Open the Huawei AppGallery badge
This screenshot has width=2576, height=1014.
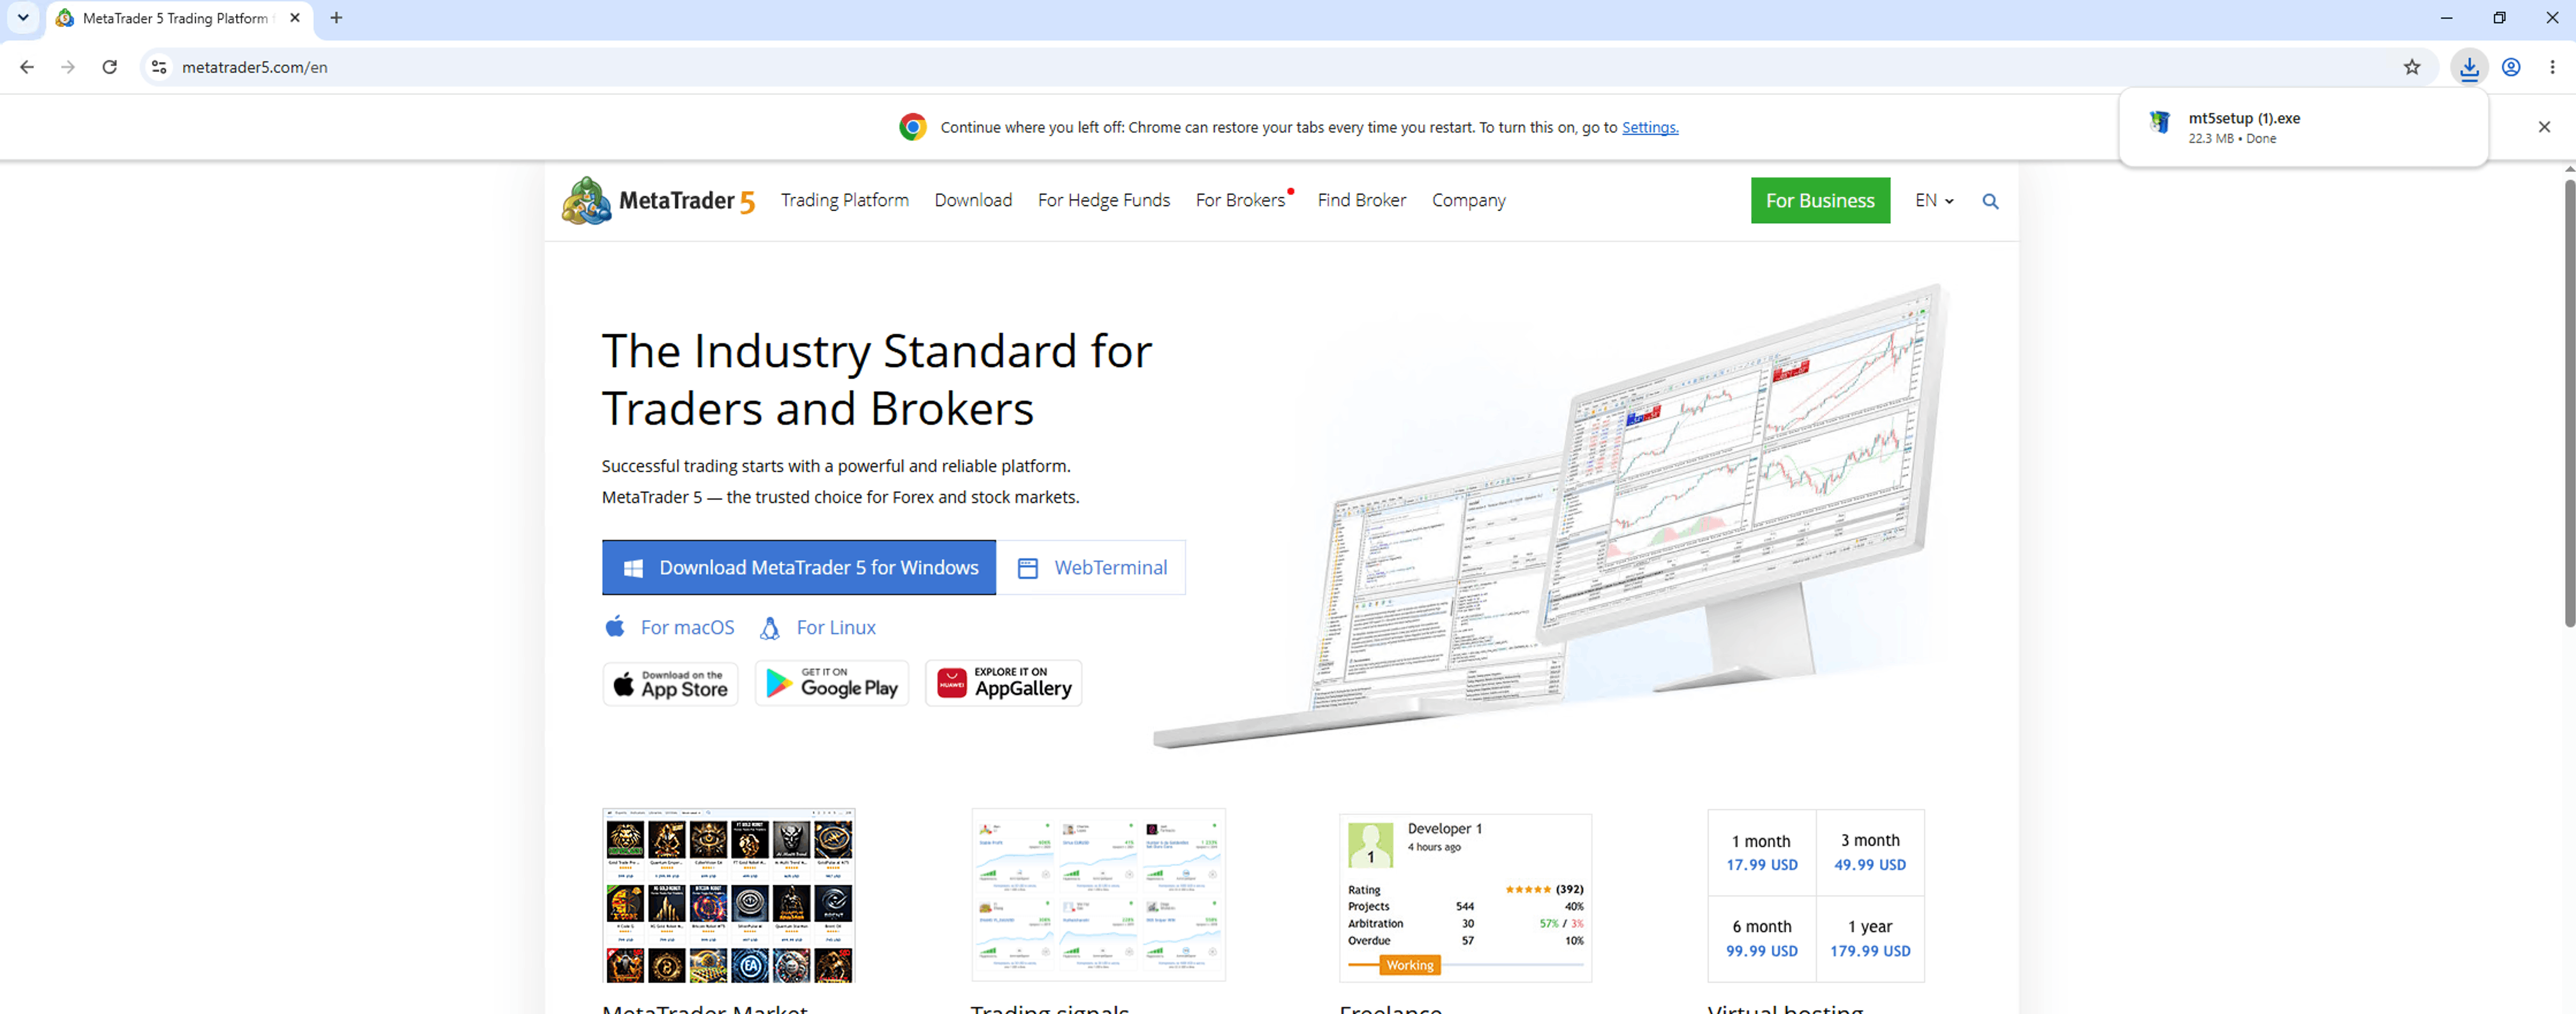(x=1003, y=684)
